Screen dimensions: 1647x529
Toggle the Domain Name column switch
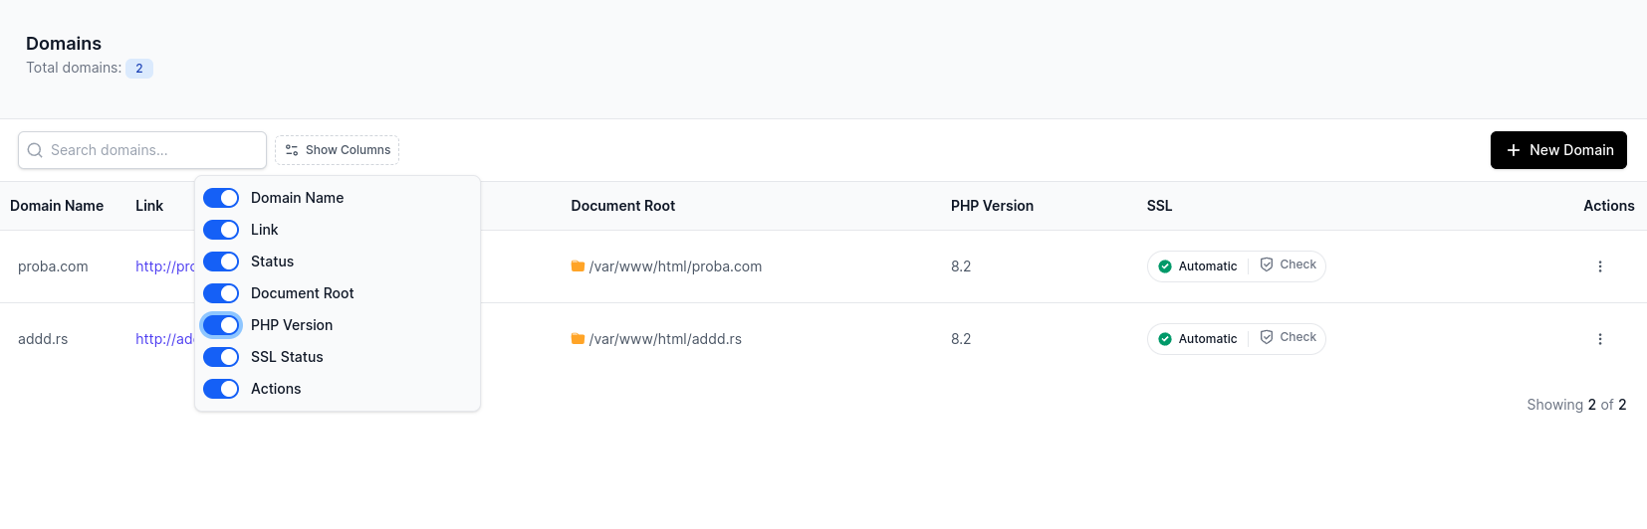[221, 198]
